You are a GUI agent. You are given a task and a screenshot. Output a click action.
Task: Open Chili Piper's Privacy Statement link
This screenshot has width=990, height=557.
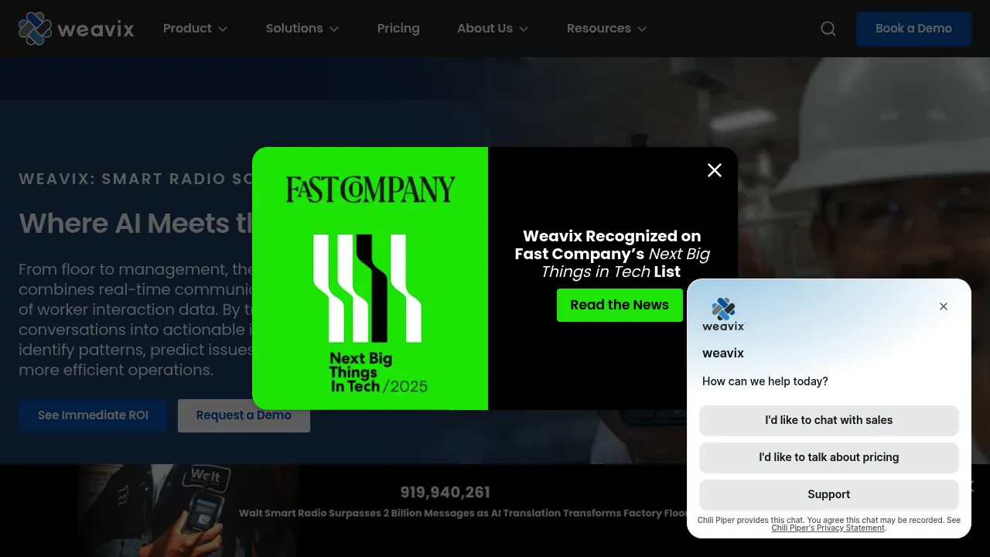pyautogui.click(x=828, y=528)
